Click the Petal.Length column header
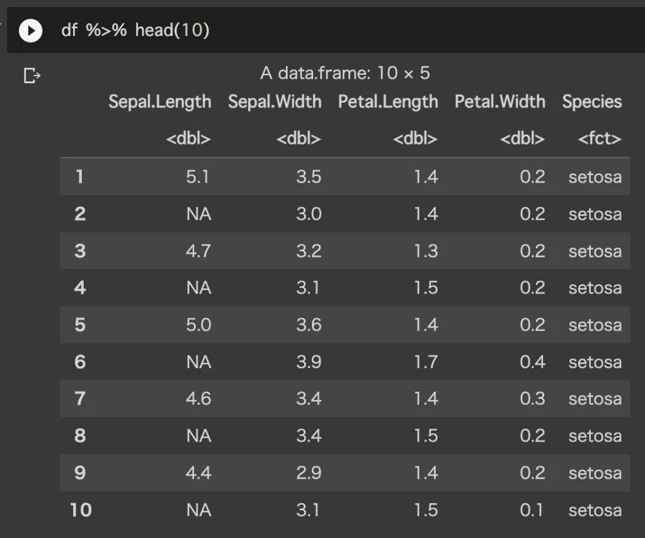 coord(388,101)
